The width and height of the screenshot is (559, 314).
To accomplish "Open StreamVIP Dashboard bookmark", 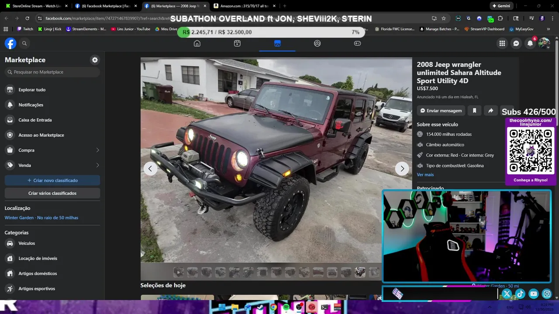I will (x=484, y=29).
